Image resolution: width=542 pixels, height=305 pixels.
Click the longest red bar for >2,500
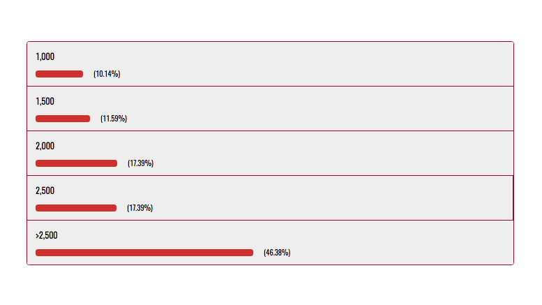pyautogui.click(x=144, y=253)
